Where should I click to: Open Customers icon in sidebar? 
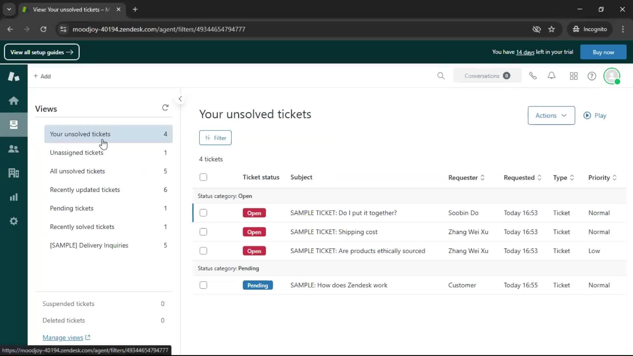(x=14, y=149)
